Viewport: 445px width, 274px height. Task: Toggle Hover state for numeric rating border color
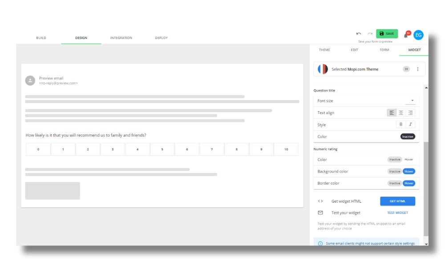coord(409,183)
